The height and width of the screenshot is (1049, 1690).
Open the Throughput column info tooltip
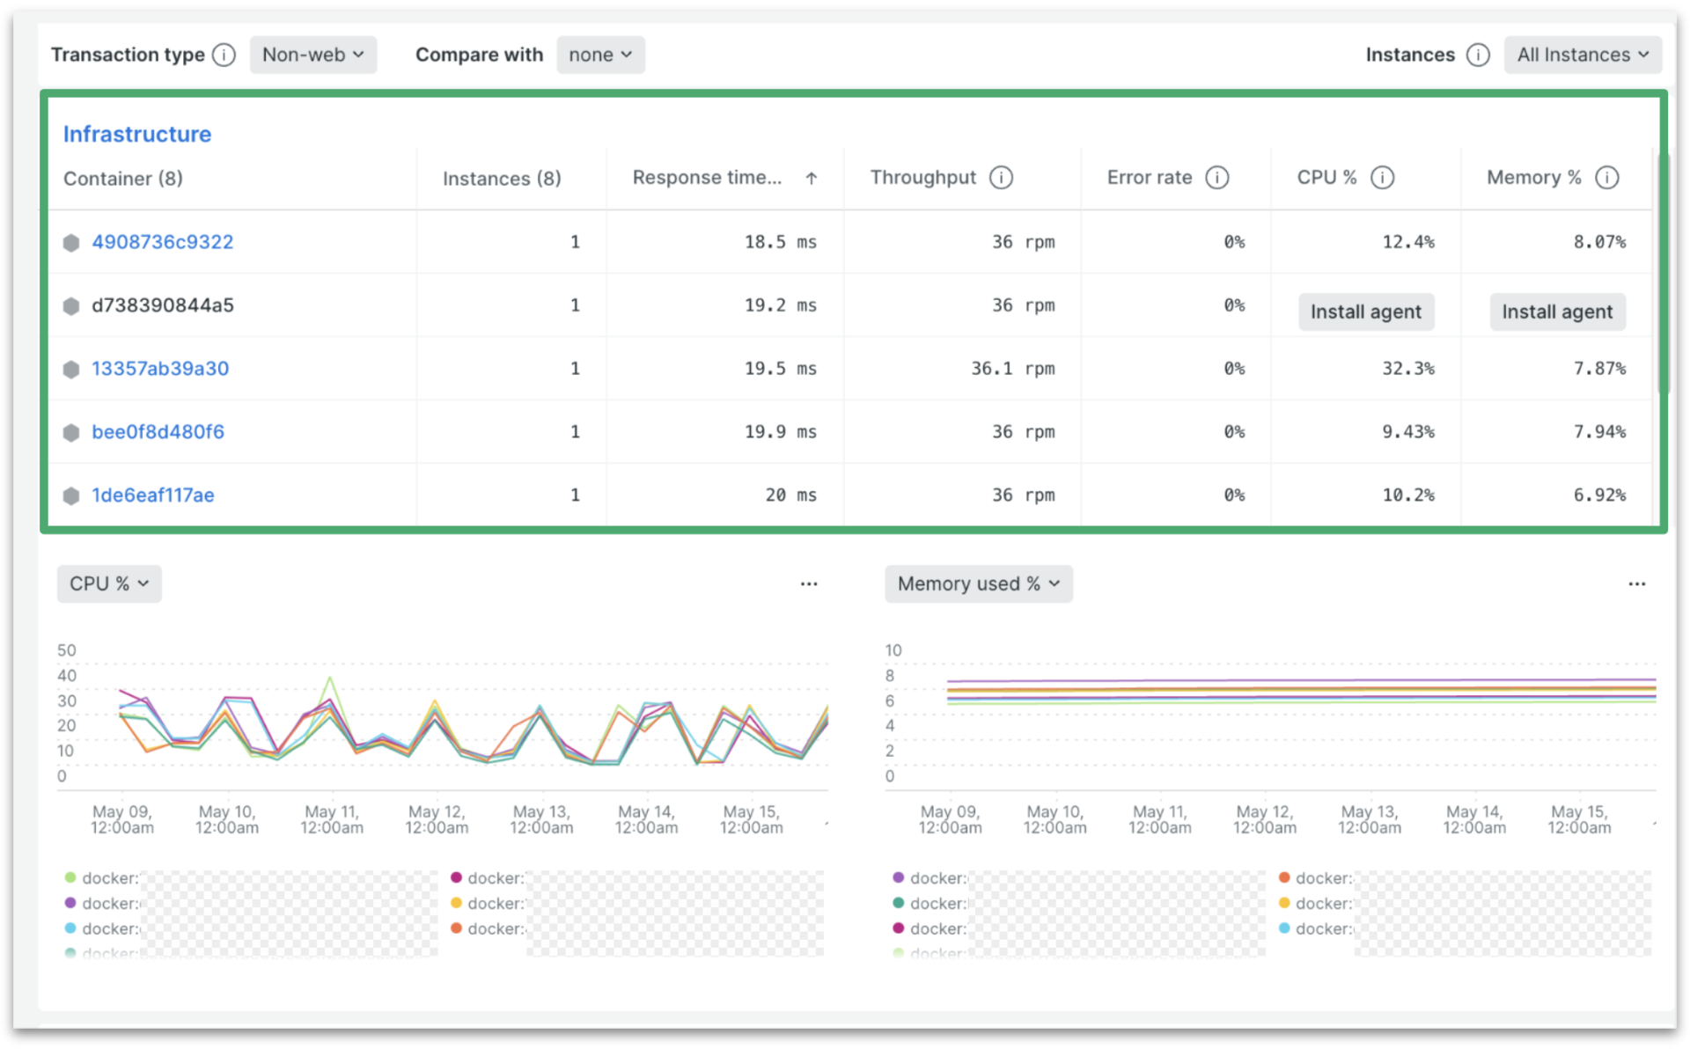click(x=1001, y=177)
